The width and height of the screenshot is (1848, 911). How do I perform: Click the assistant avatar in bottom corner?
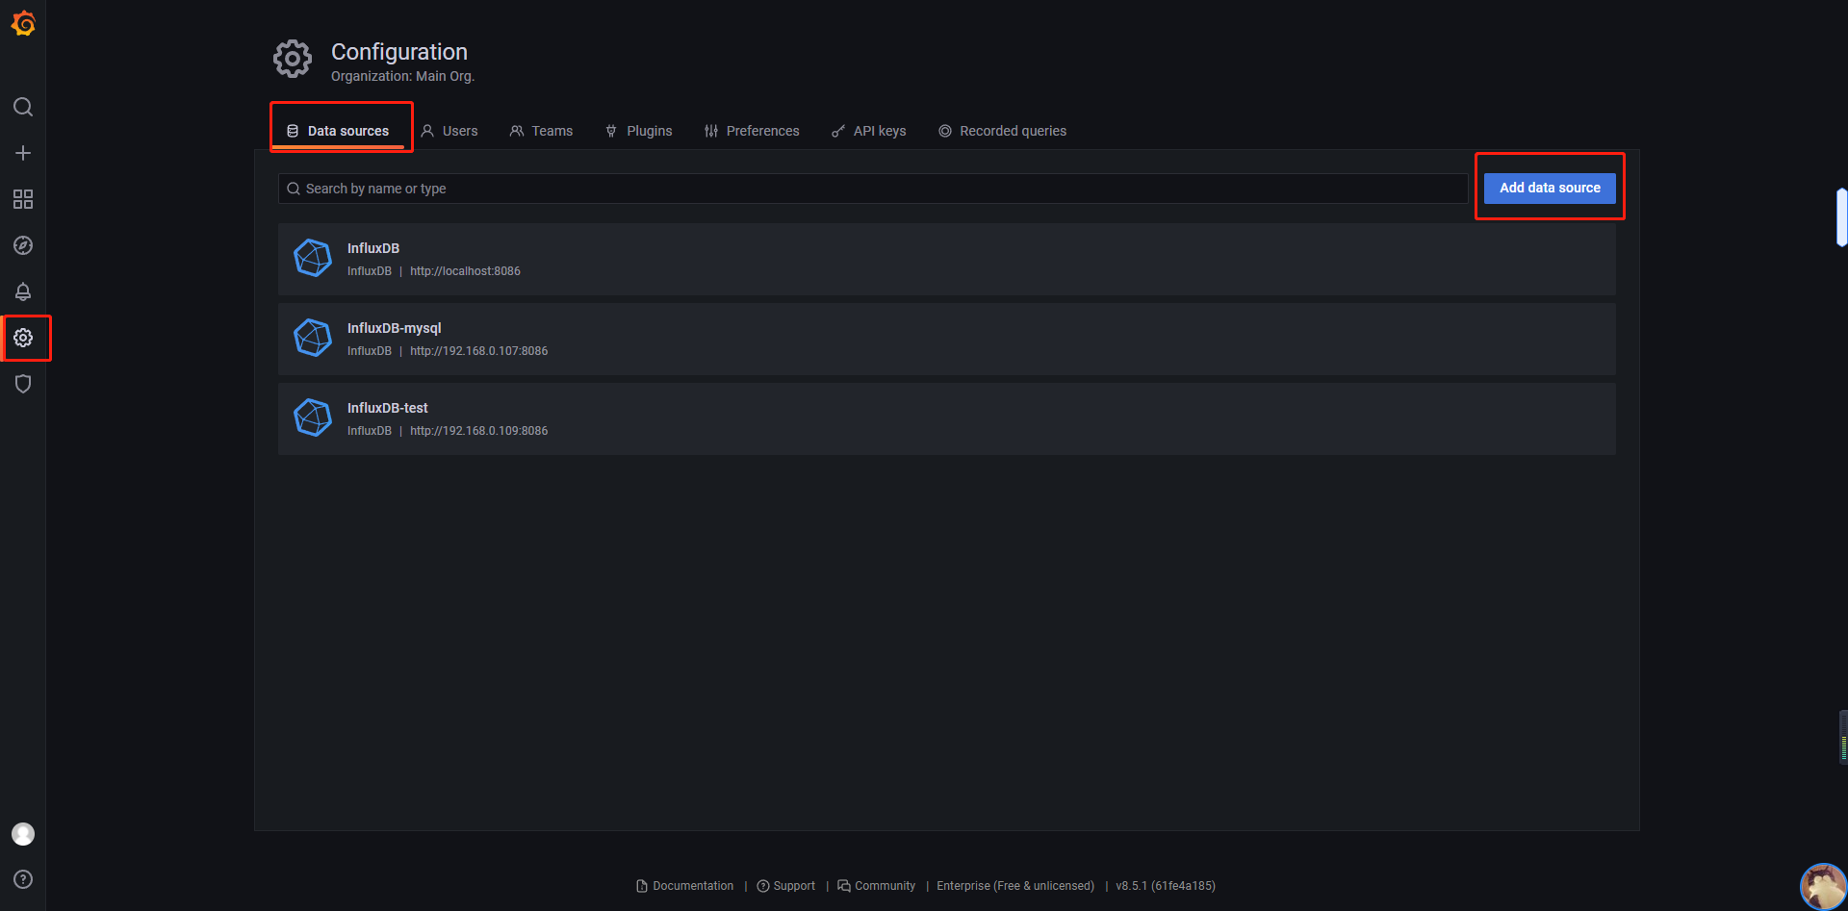tap(1823, 886)
